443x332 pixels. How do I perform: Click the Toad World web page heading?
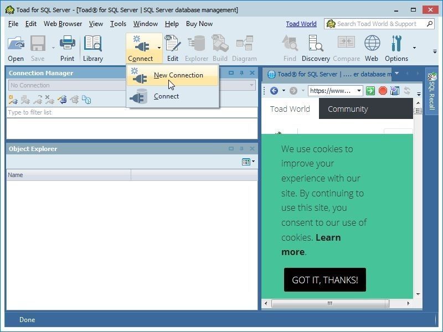290,109
